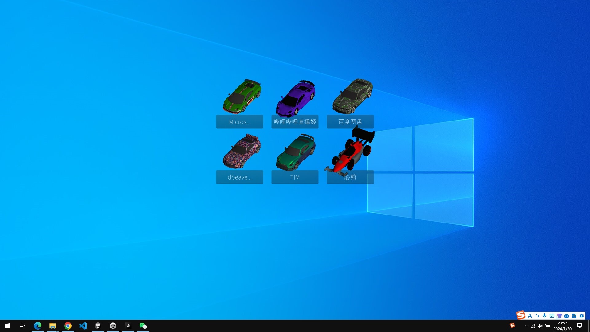This screenshot has width=590, height=332.
Task: Open the volume slider from the tray
Action: [540, 326]
